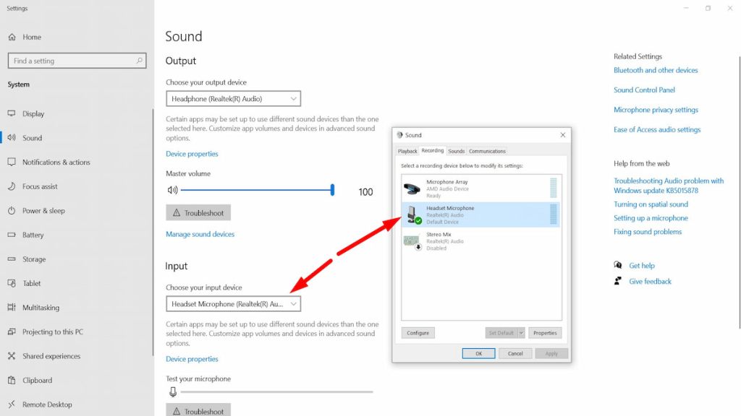The width and height of the screenshot is (741, 416).
Task: Click OK in Sound dialog
Action: coord(479,353)
